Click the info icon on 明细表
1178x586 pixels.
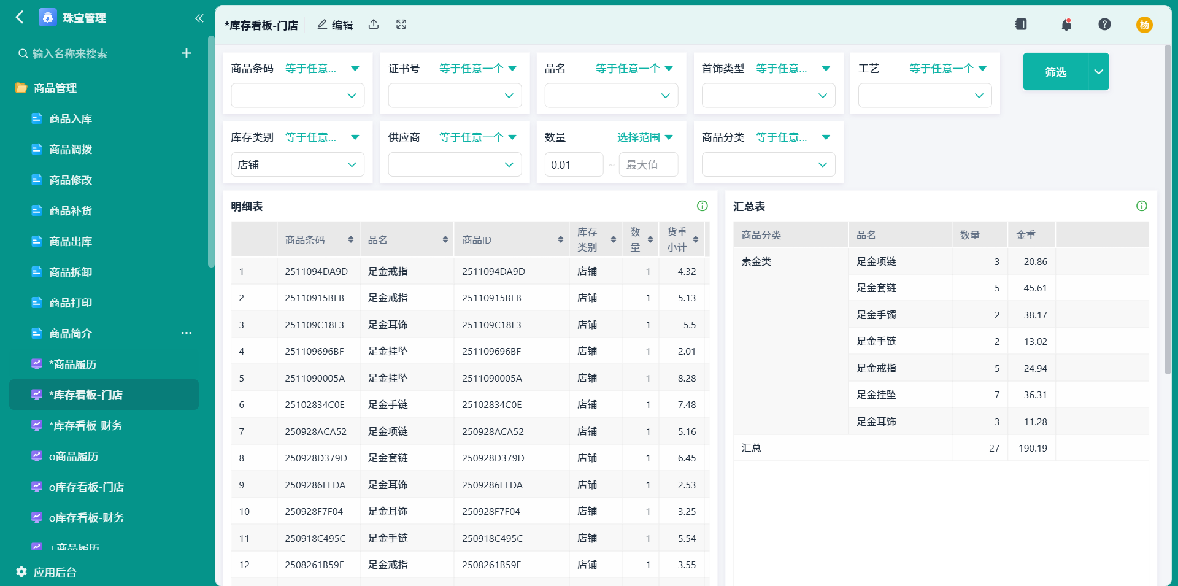[703, 206]
